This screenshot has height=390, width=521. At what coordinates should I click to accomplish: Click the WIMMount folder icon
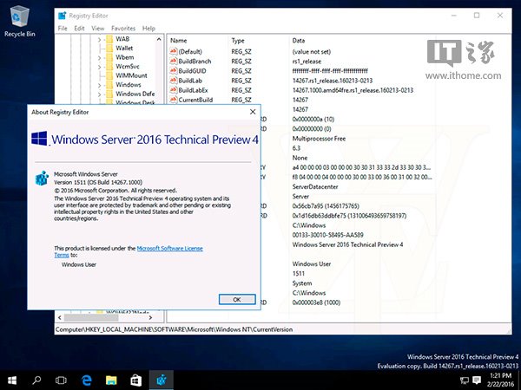[x=109, y=75]
